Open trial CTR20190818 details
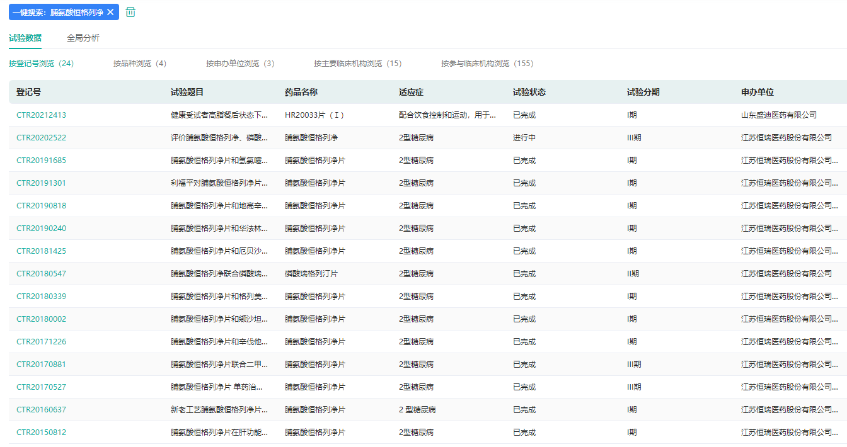847x447 pixels. (x=41, y=206)
